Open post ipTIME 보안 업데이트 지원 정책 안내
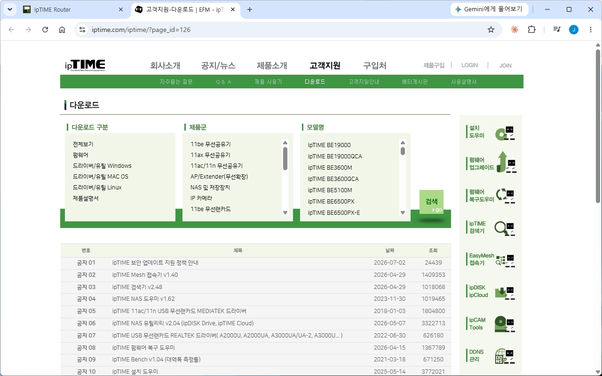This screenshot has width=602, height=376. [x=155, y=263]
